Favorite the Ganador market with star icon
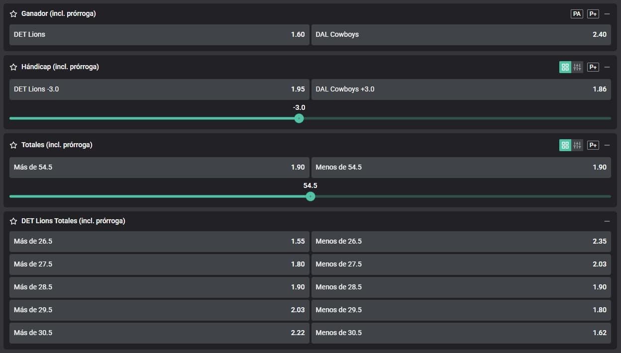 pyautogui.click(x=13, y=14)
